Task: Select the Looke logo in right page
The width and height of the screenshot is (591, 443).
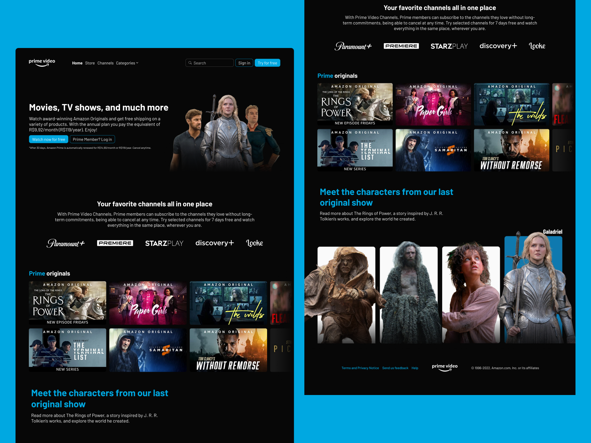Action: tap(537, 46)
